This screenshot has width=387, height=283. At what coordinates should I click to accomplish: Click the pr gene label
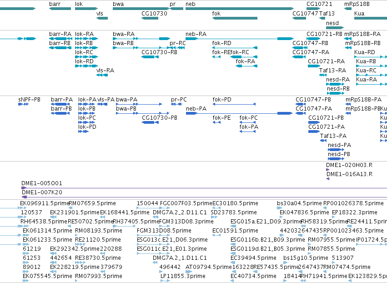click(172, 4)
